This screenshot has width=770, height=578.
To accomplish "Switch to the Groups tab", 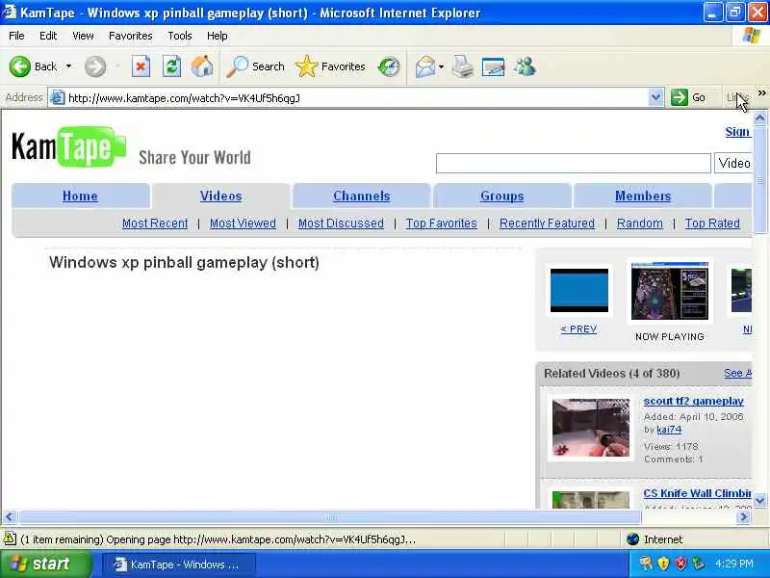I will point(501,197).
